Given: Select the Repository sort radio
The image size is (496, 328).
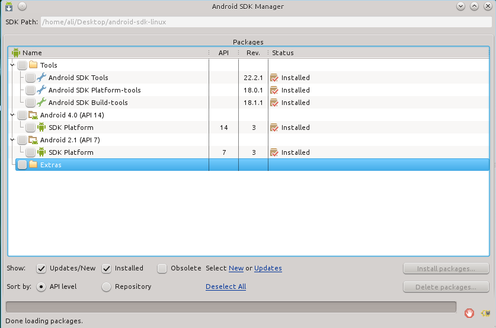Looking at the screenshot, I should click(106, 287).
